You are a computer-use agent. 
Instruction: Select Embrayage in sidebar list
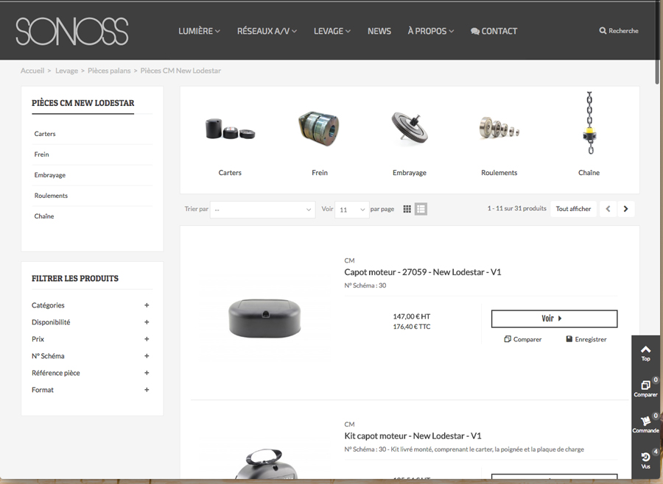pos(50,175)
